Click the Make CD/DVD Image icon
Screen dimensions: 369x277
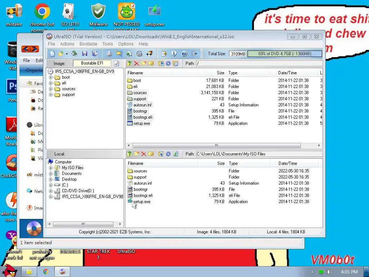[x=109, y=54]
